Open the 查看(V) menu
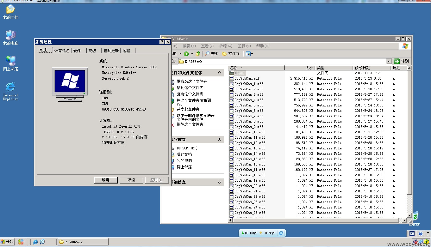Viewport: 431px width, 247px height. [208, 46]
